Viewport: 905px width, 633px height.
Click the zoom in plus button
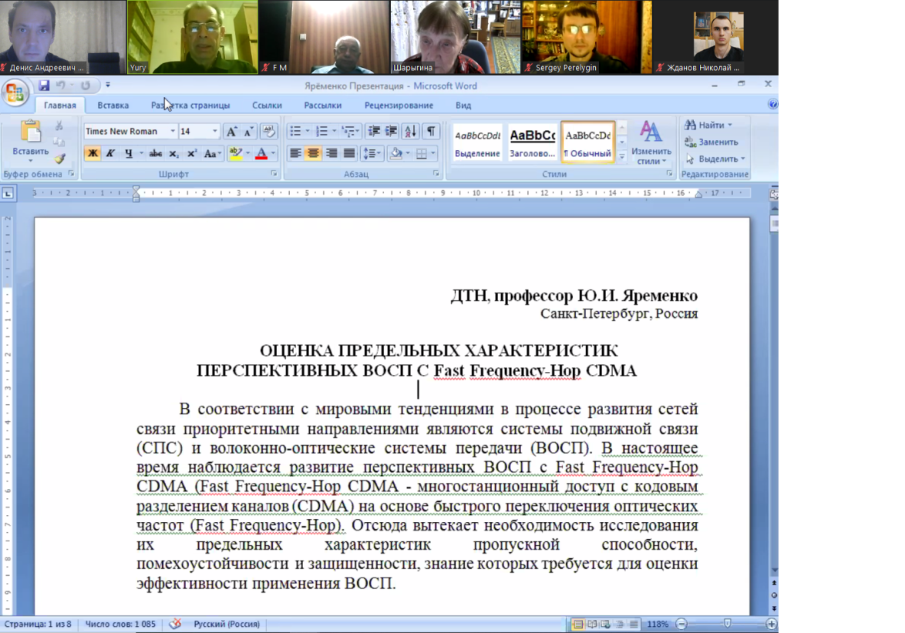[771, 624]
